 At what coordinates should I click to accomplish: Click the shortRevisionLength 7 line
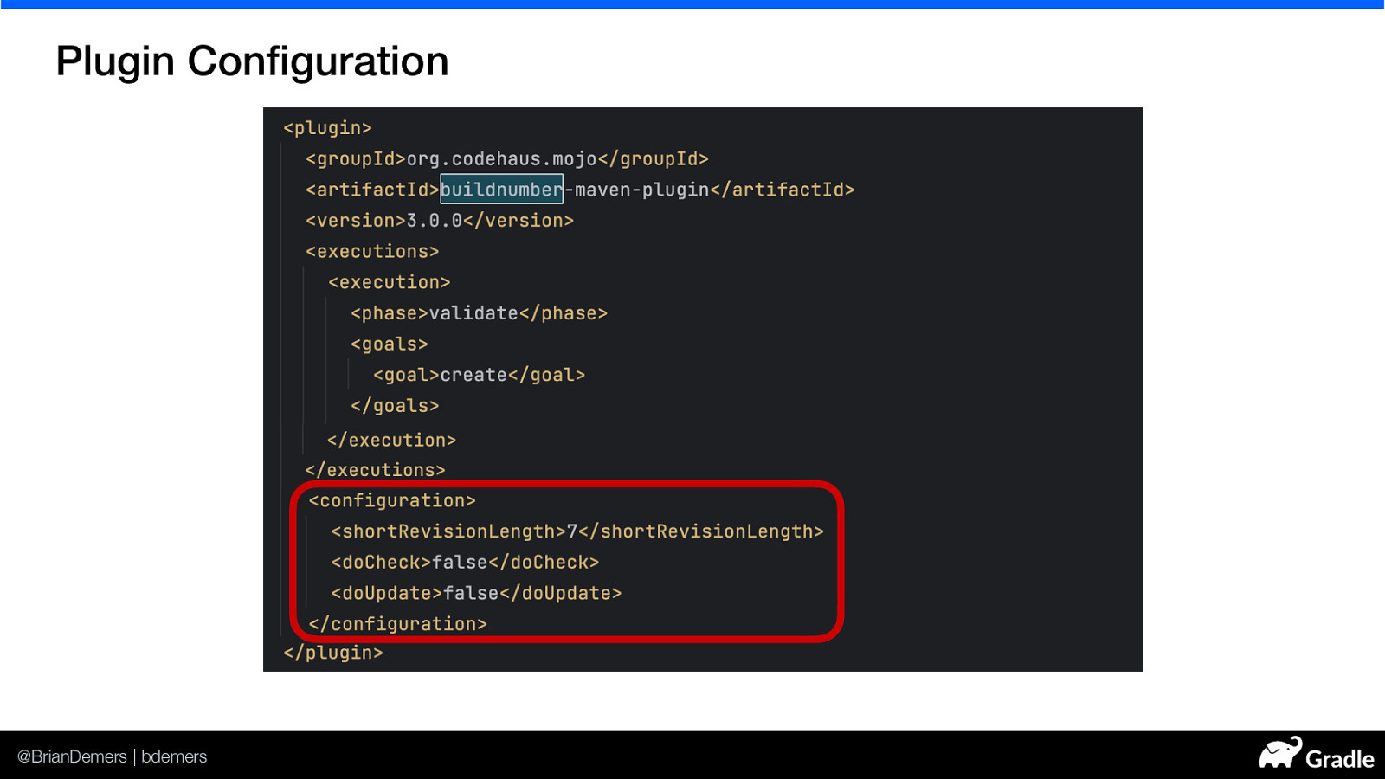click(577, 531)
